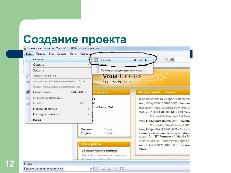The height and width of the screenshot is (173, 231).
Task: Click the Save All disks icon
Action: pos(28,92)
